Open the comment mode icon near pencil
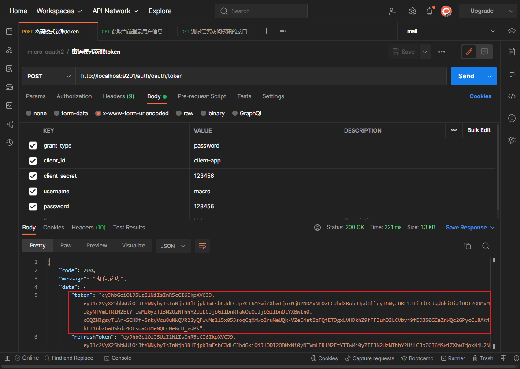 tap(484, 52)
